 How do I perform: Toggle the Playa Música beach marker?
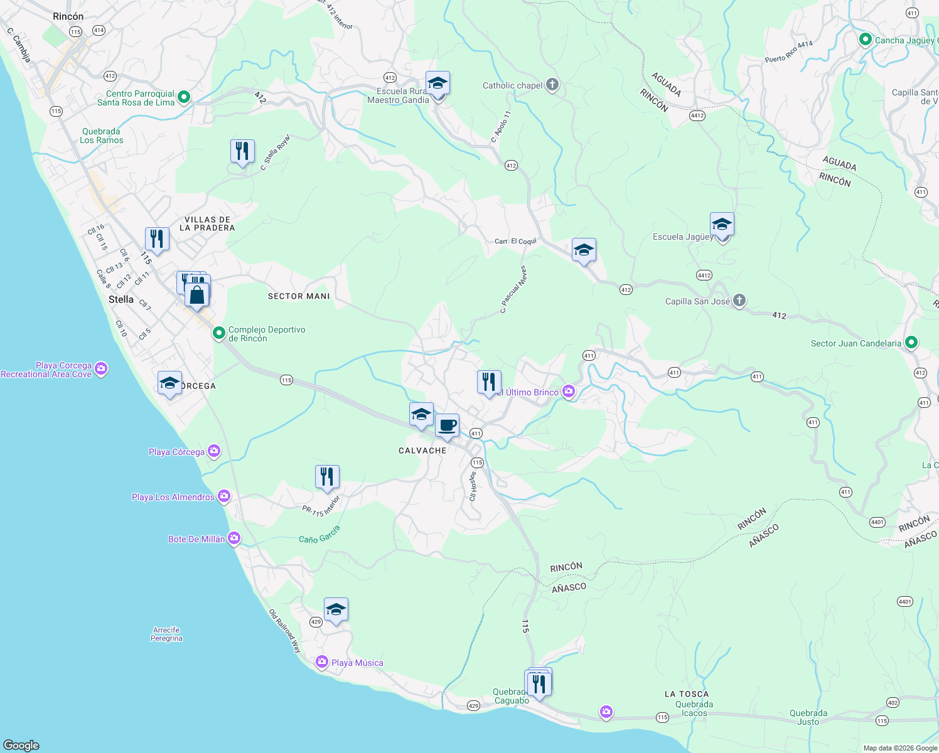coord(321,662)
